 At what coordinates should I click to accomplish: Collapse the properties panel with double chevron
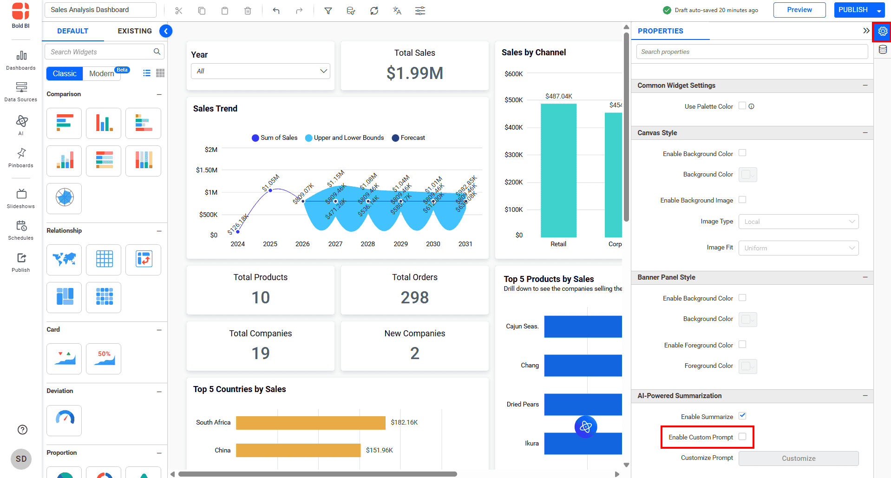pyautogui.click(x=866, y=31)
